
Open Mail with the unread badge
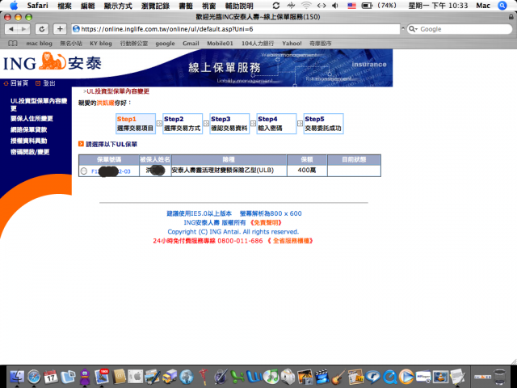click(102, 377)
